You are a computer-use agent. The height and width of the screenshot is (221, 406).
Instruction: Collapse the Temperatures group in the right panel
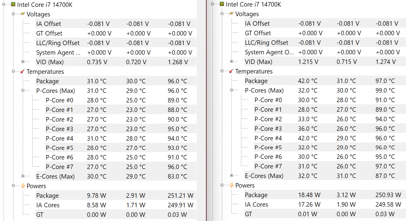[222, 71]
